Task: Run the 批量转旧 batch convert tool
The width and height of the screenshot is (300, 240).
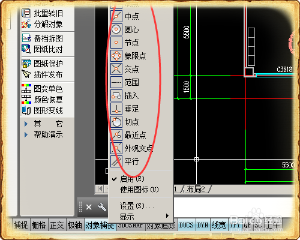Action: coord(42,13)
